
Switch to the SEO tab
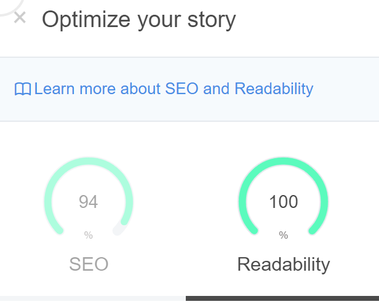click(x=89, y=265)
